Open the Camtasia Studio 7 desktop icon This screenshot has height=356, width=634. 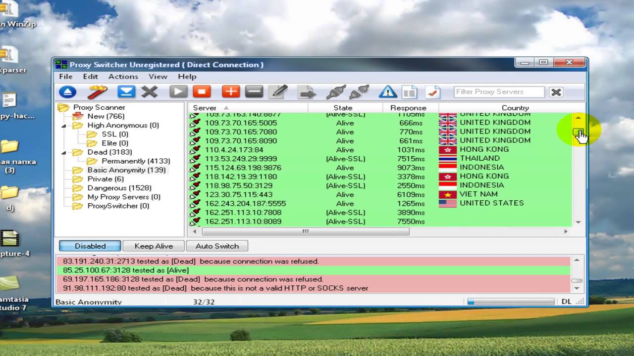[14, 293]
